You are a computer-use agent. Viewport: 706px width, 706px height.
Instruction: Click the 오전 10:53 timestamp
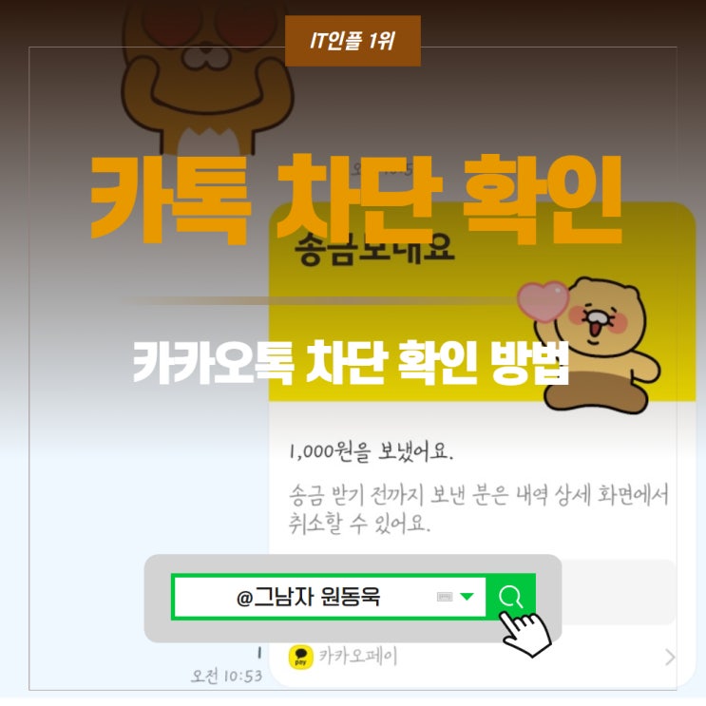pos(226,676)
